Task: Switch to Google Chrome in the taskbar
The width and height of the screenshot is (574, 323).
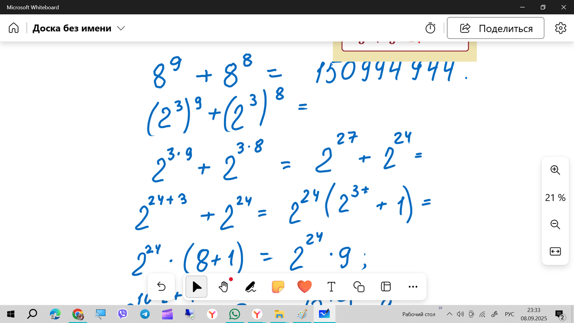Action: coord(77,314)
